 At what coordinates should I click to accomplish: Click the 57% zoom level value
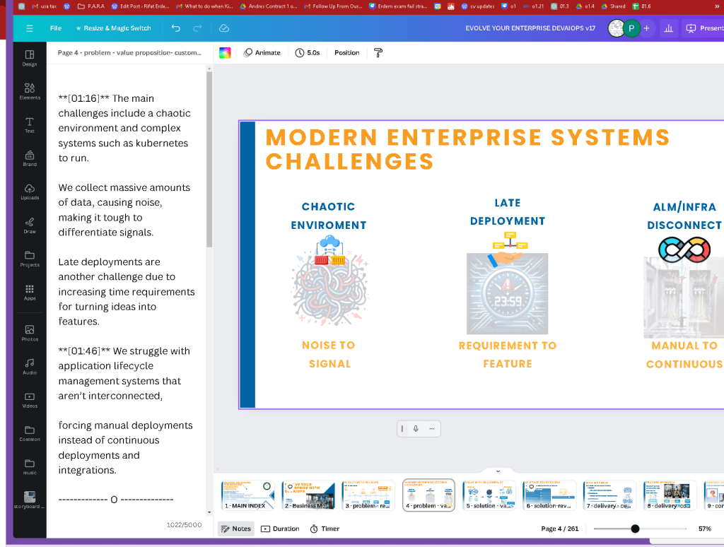(x=705, y=529)
